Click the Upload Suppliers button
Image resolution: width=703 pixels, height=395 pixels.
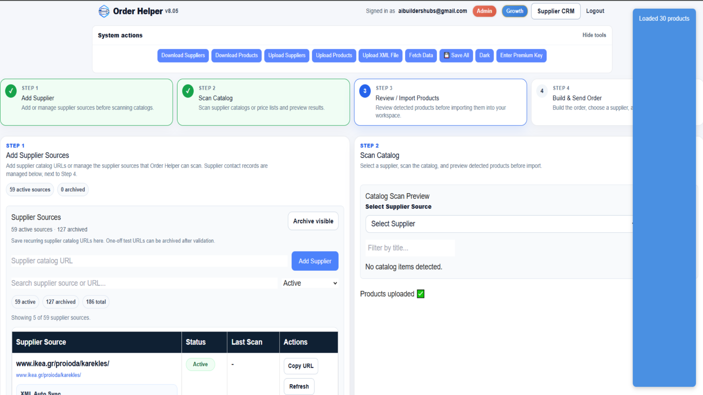(287, 56)
